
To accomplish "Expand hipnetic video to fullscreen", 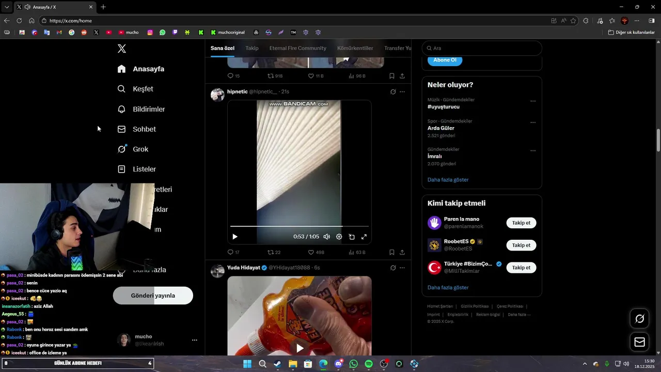I will pos(364,237).
